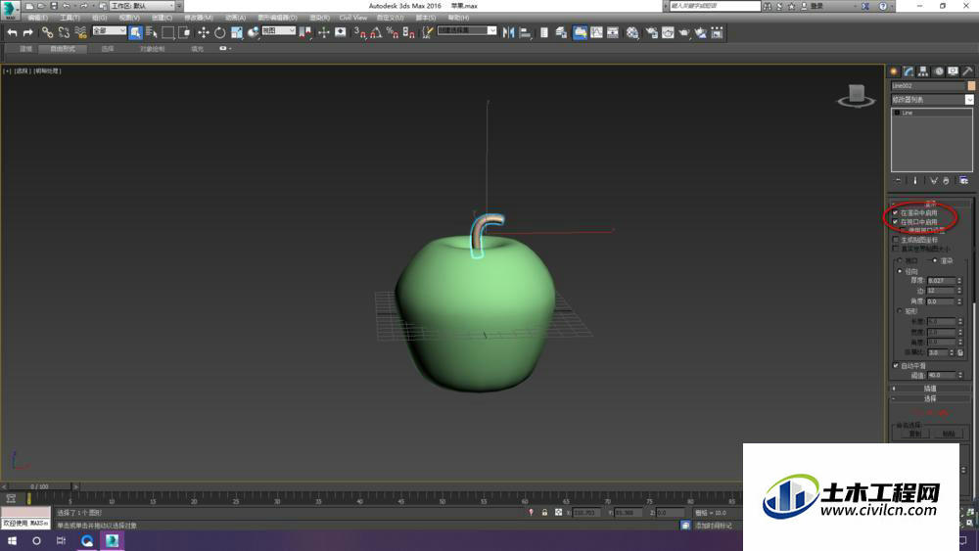Screen dimensions: 979x551
Task: Toggle the Auto Smooth checkbox
Action: tap(896, 366)
